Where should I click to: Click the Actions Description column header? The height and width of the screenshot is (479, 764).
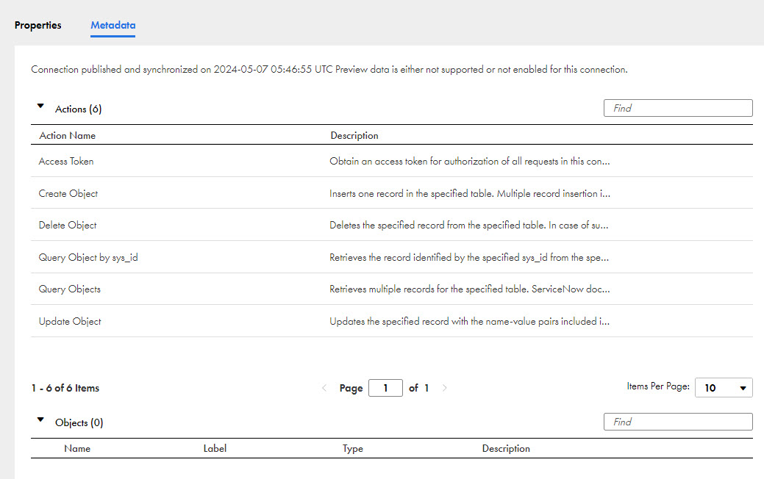point(354,136)
